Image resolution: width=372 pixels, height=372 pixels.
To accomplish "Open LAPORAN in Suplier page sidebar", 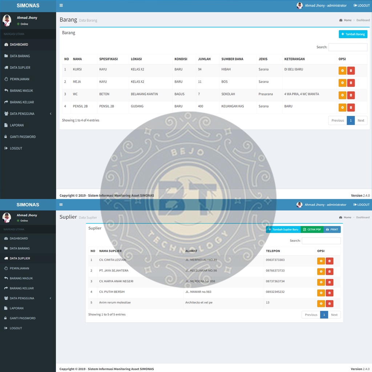I will tap(28, 308).
